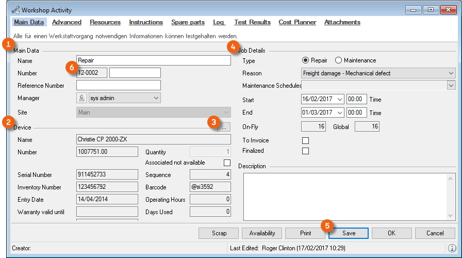Select the Maintenance radio button

click(339, 61)
